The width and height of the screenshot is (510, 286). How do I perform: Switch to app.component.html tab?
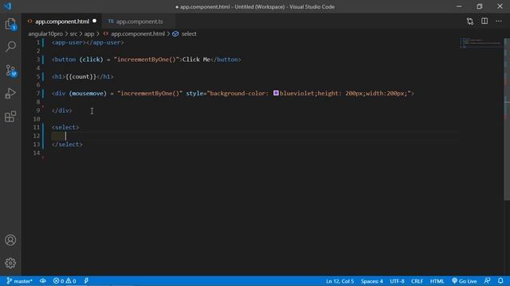[62, 21]
